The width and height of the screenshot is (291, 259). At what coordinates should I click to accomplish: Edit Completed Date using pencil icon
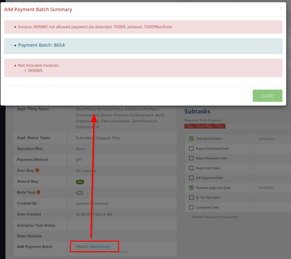(x=255, y=207)
